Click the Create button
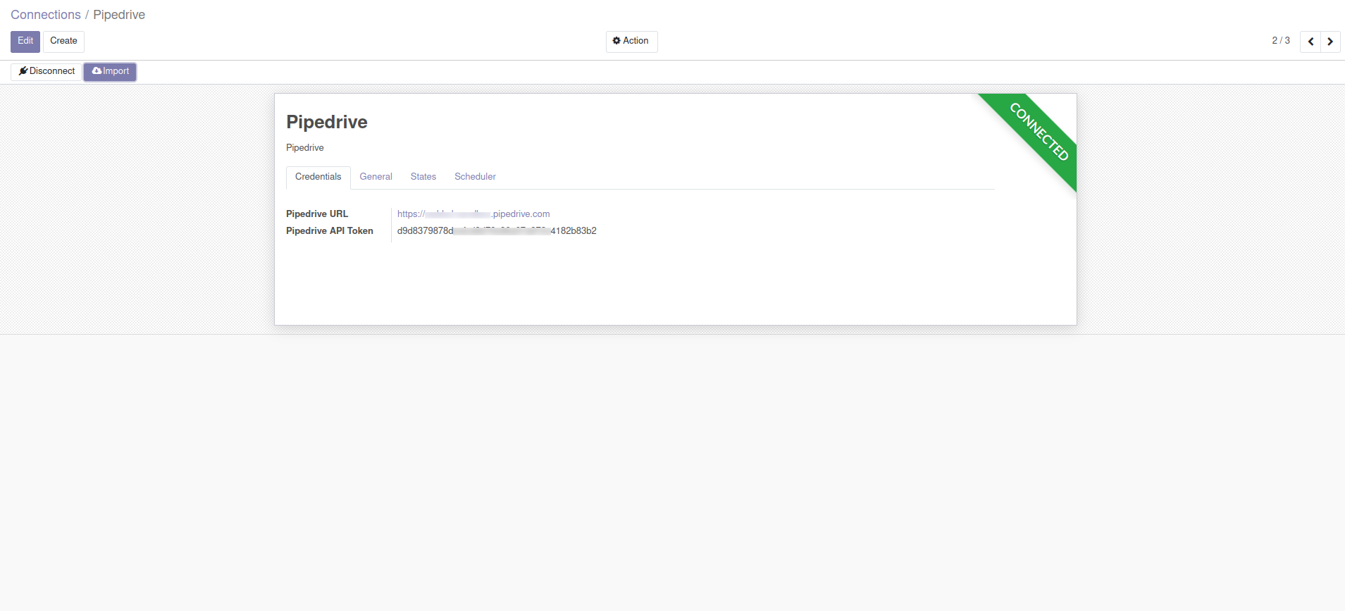 click(x=63, y=42)
